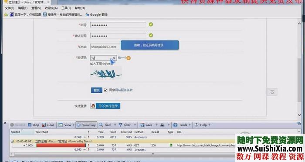Click the blue 提交 submit button

tap(97, 90)
